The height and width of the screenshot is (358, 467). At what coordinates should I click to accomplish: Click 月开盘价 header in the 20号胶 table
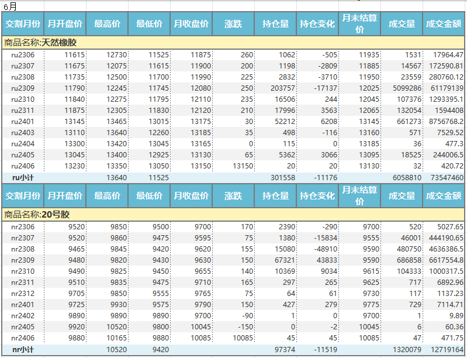point(65,196)
